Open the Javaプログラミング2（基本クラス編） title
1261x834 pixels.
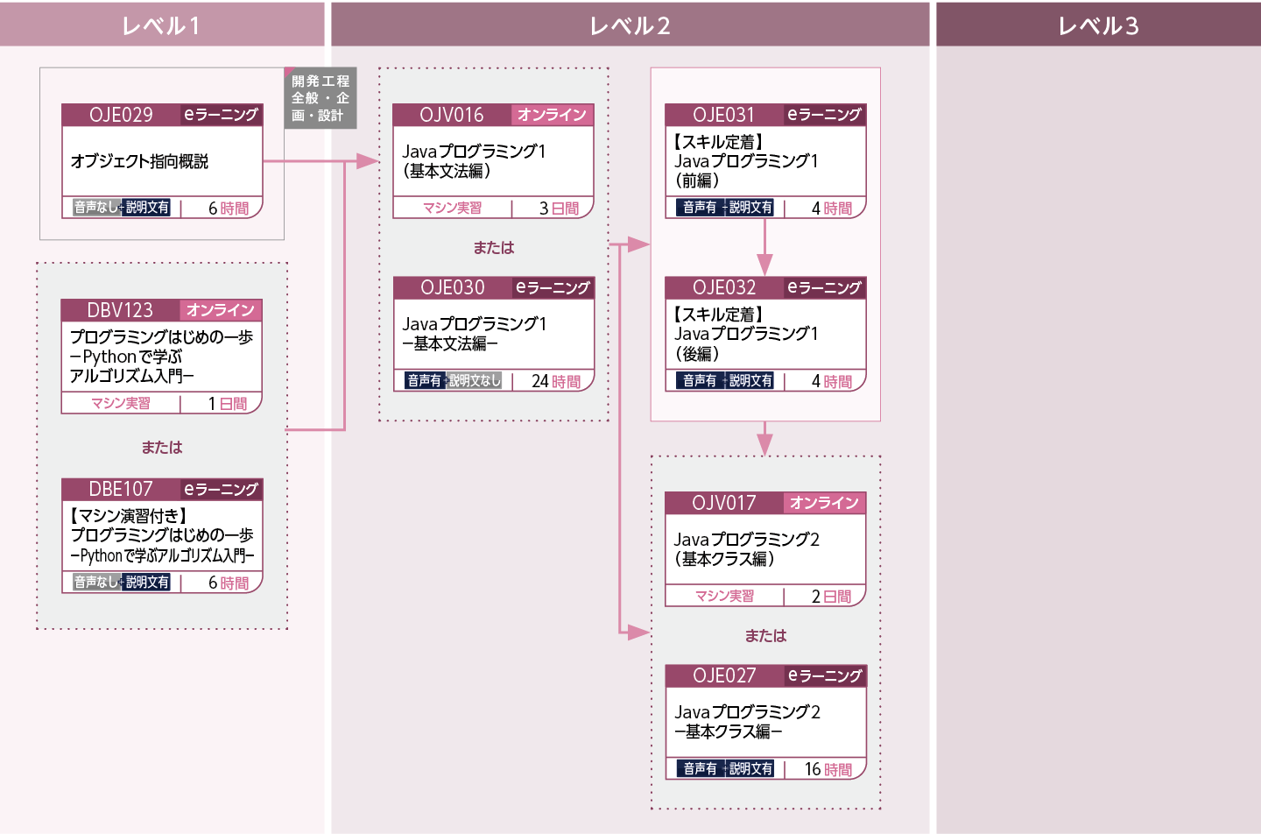pyautogui.click(x=747, y=549)
